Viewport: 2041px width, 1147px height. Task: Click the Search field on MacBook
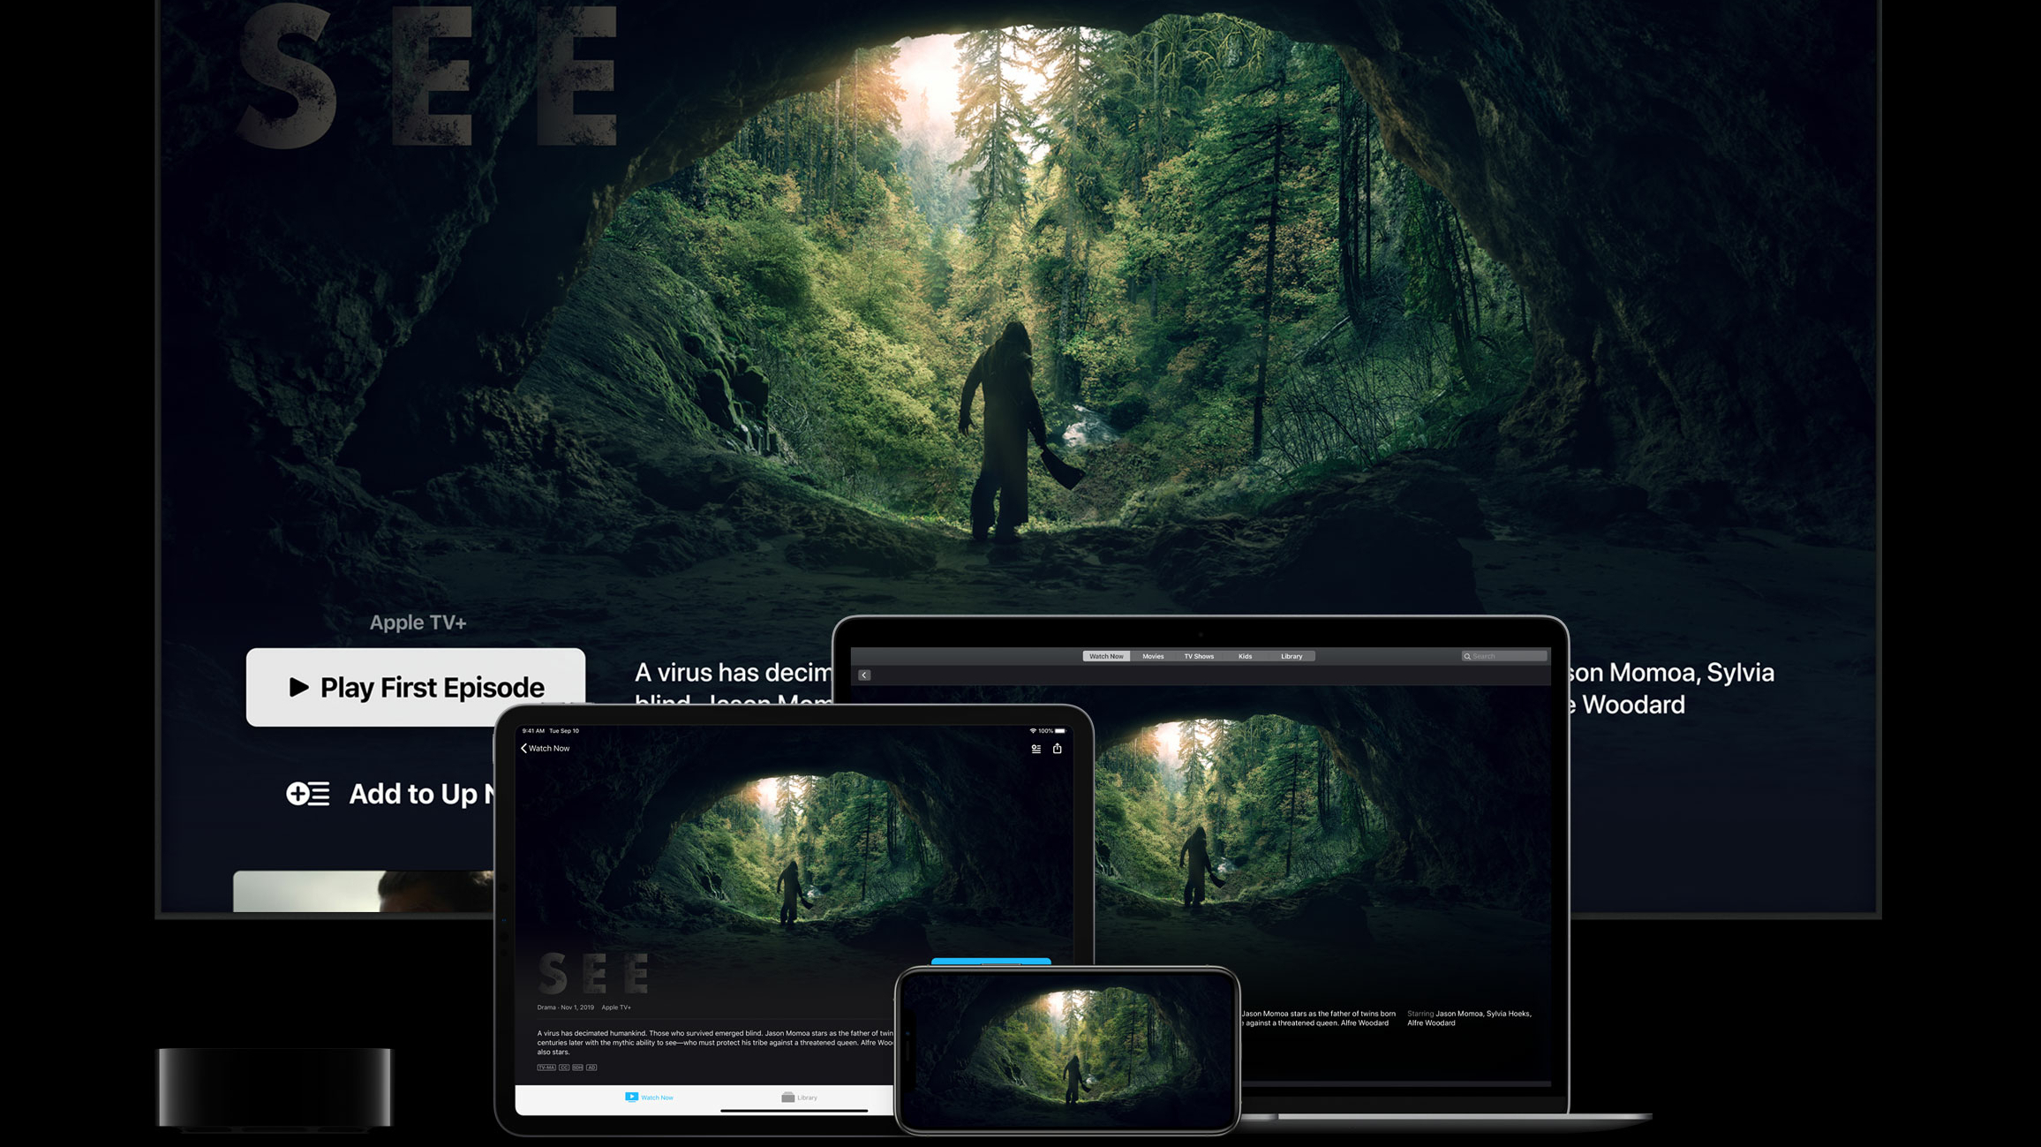tap(1508, 656)
